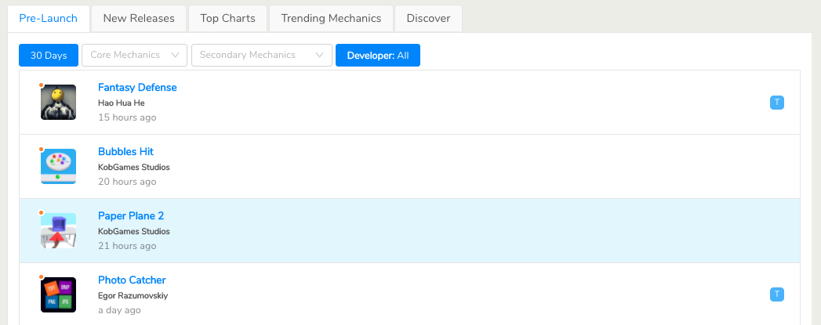The width and height of the screenshot is (821, 325).
Task: Open the Photo Catcher app icon
Action: point(58,294)
